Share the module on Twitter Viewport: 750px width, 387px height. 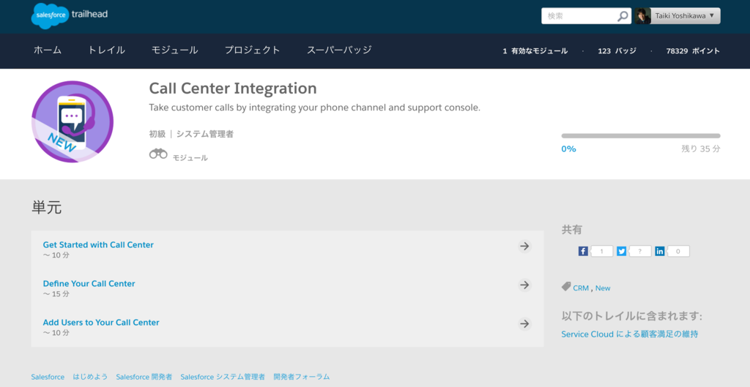pyautogui.click(x=621, y=251)
